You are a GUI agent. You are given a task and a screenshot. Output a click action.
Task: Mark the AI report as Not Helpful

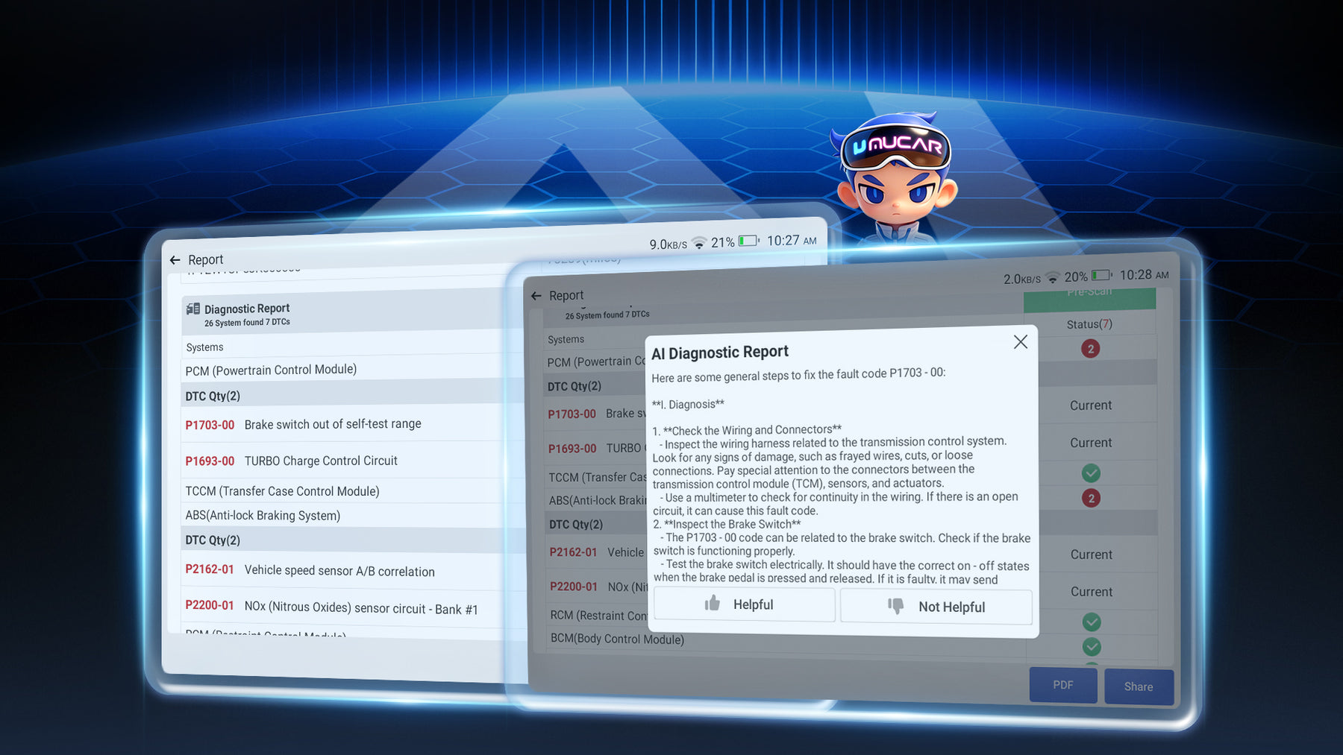(936, 607)
